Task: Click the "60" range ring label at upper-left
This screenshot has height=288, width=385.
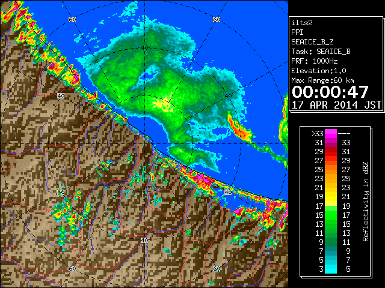Action: 72,20
